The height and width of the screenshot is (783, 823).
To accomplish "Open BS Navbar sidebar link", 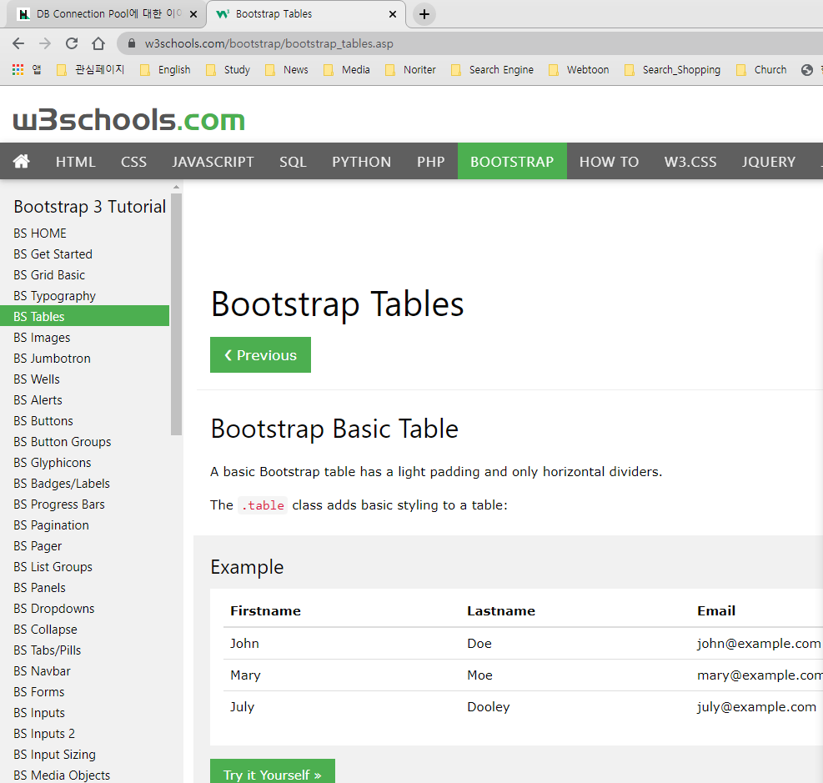I will (84, 671).
